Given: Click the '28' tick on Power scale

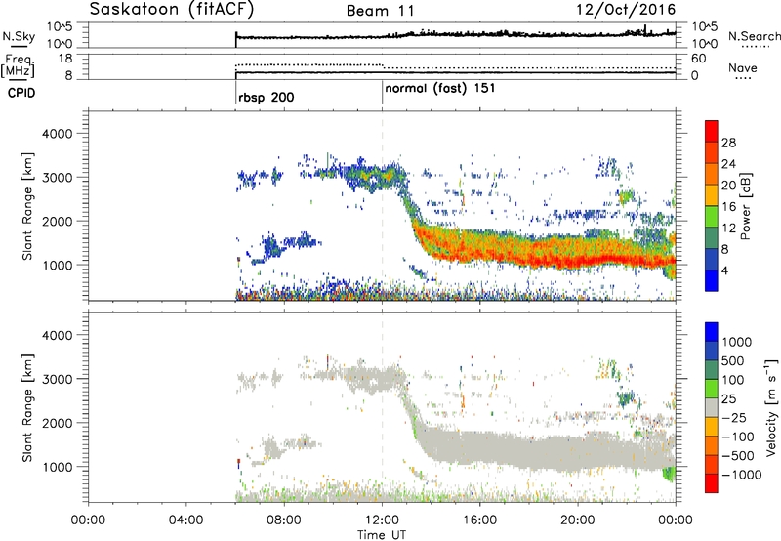Looking at the screenshot, I should [x=728, y=143].
